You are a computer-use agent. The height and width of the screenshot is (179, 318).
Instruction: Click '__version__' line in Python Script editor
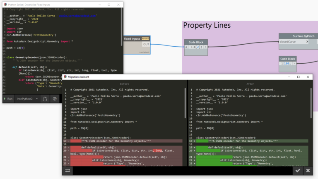[22, 22]
